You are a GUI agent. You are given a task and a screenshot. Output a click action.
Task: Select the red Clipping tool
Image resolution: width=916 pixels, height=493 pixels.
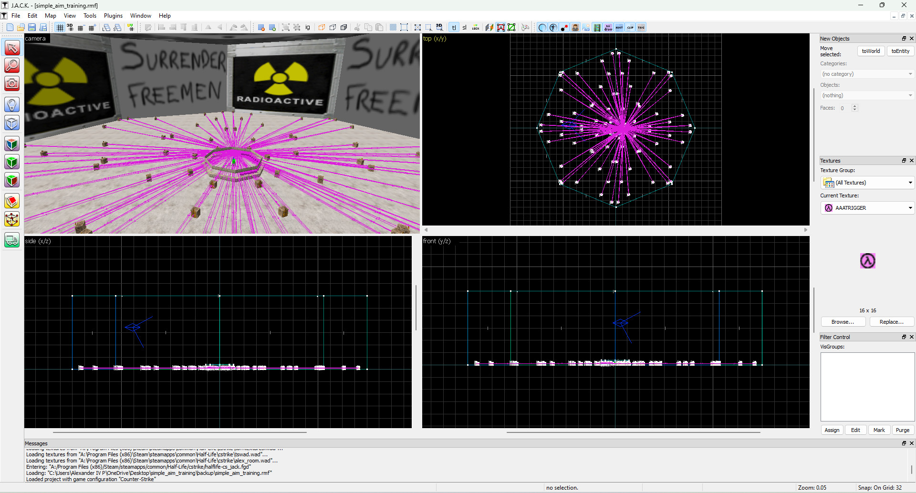point(12,201)
